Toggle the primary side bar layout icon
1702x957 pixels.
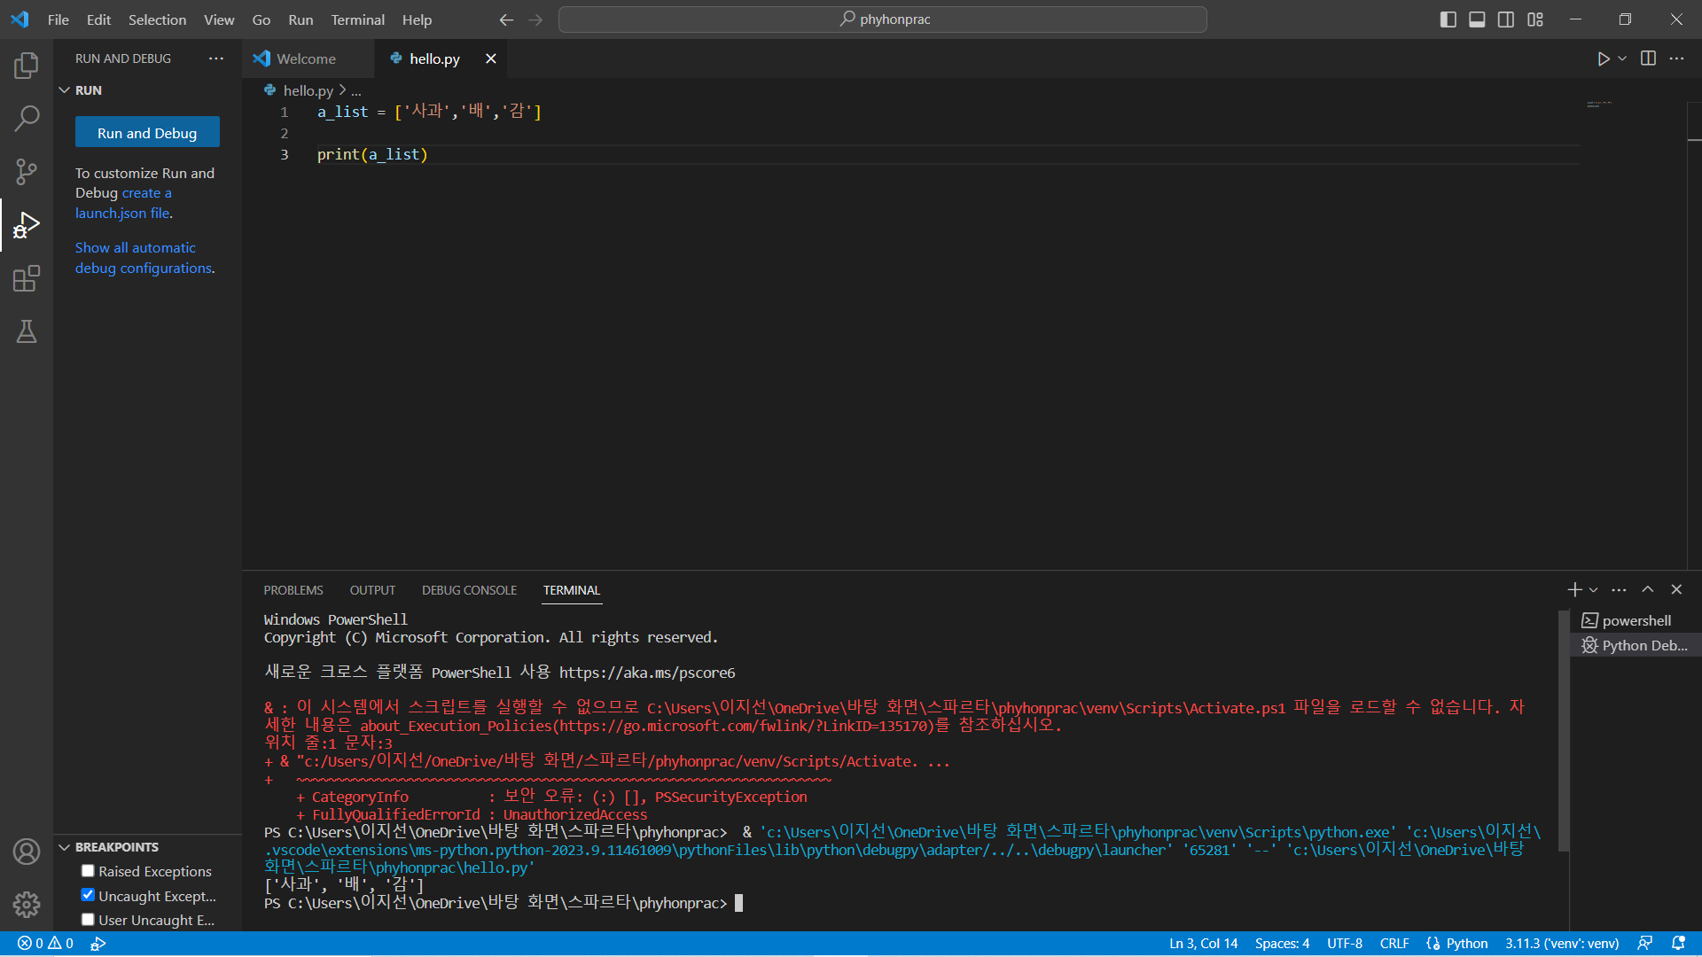pyautogui.click(x=1448, y=19)
